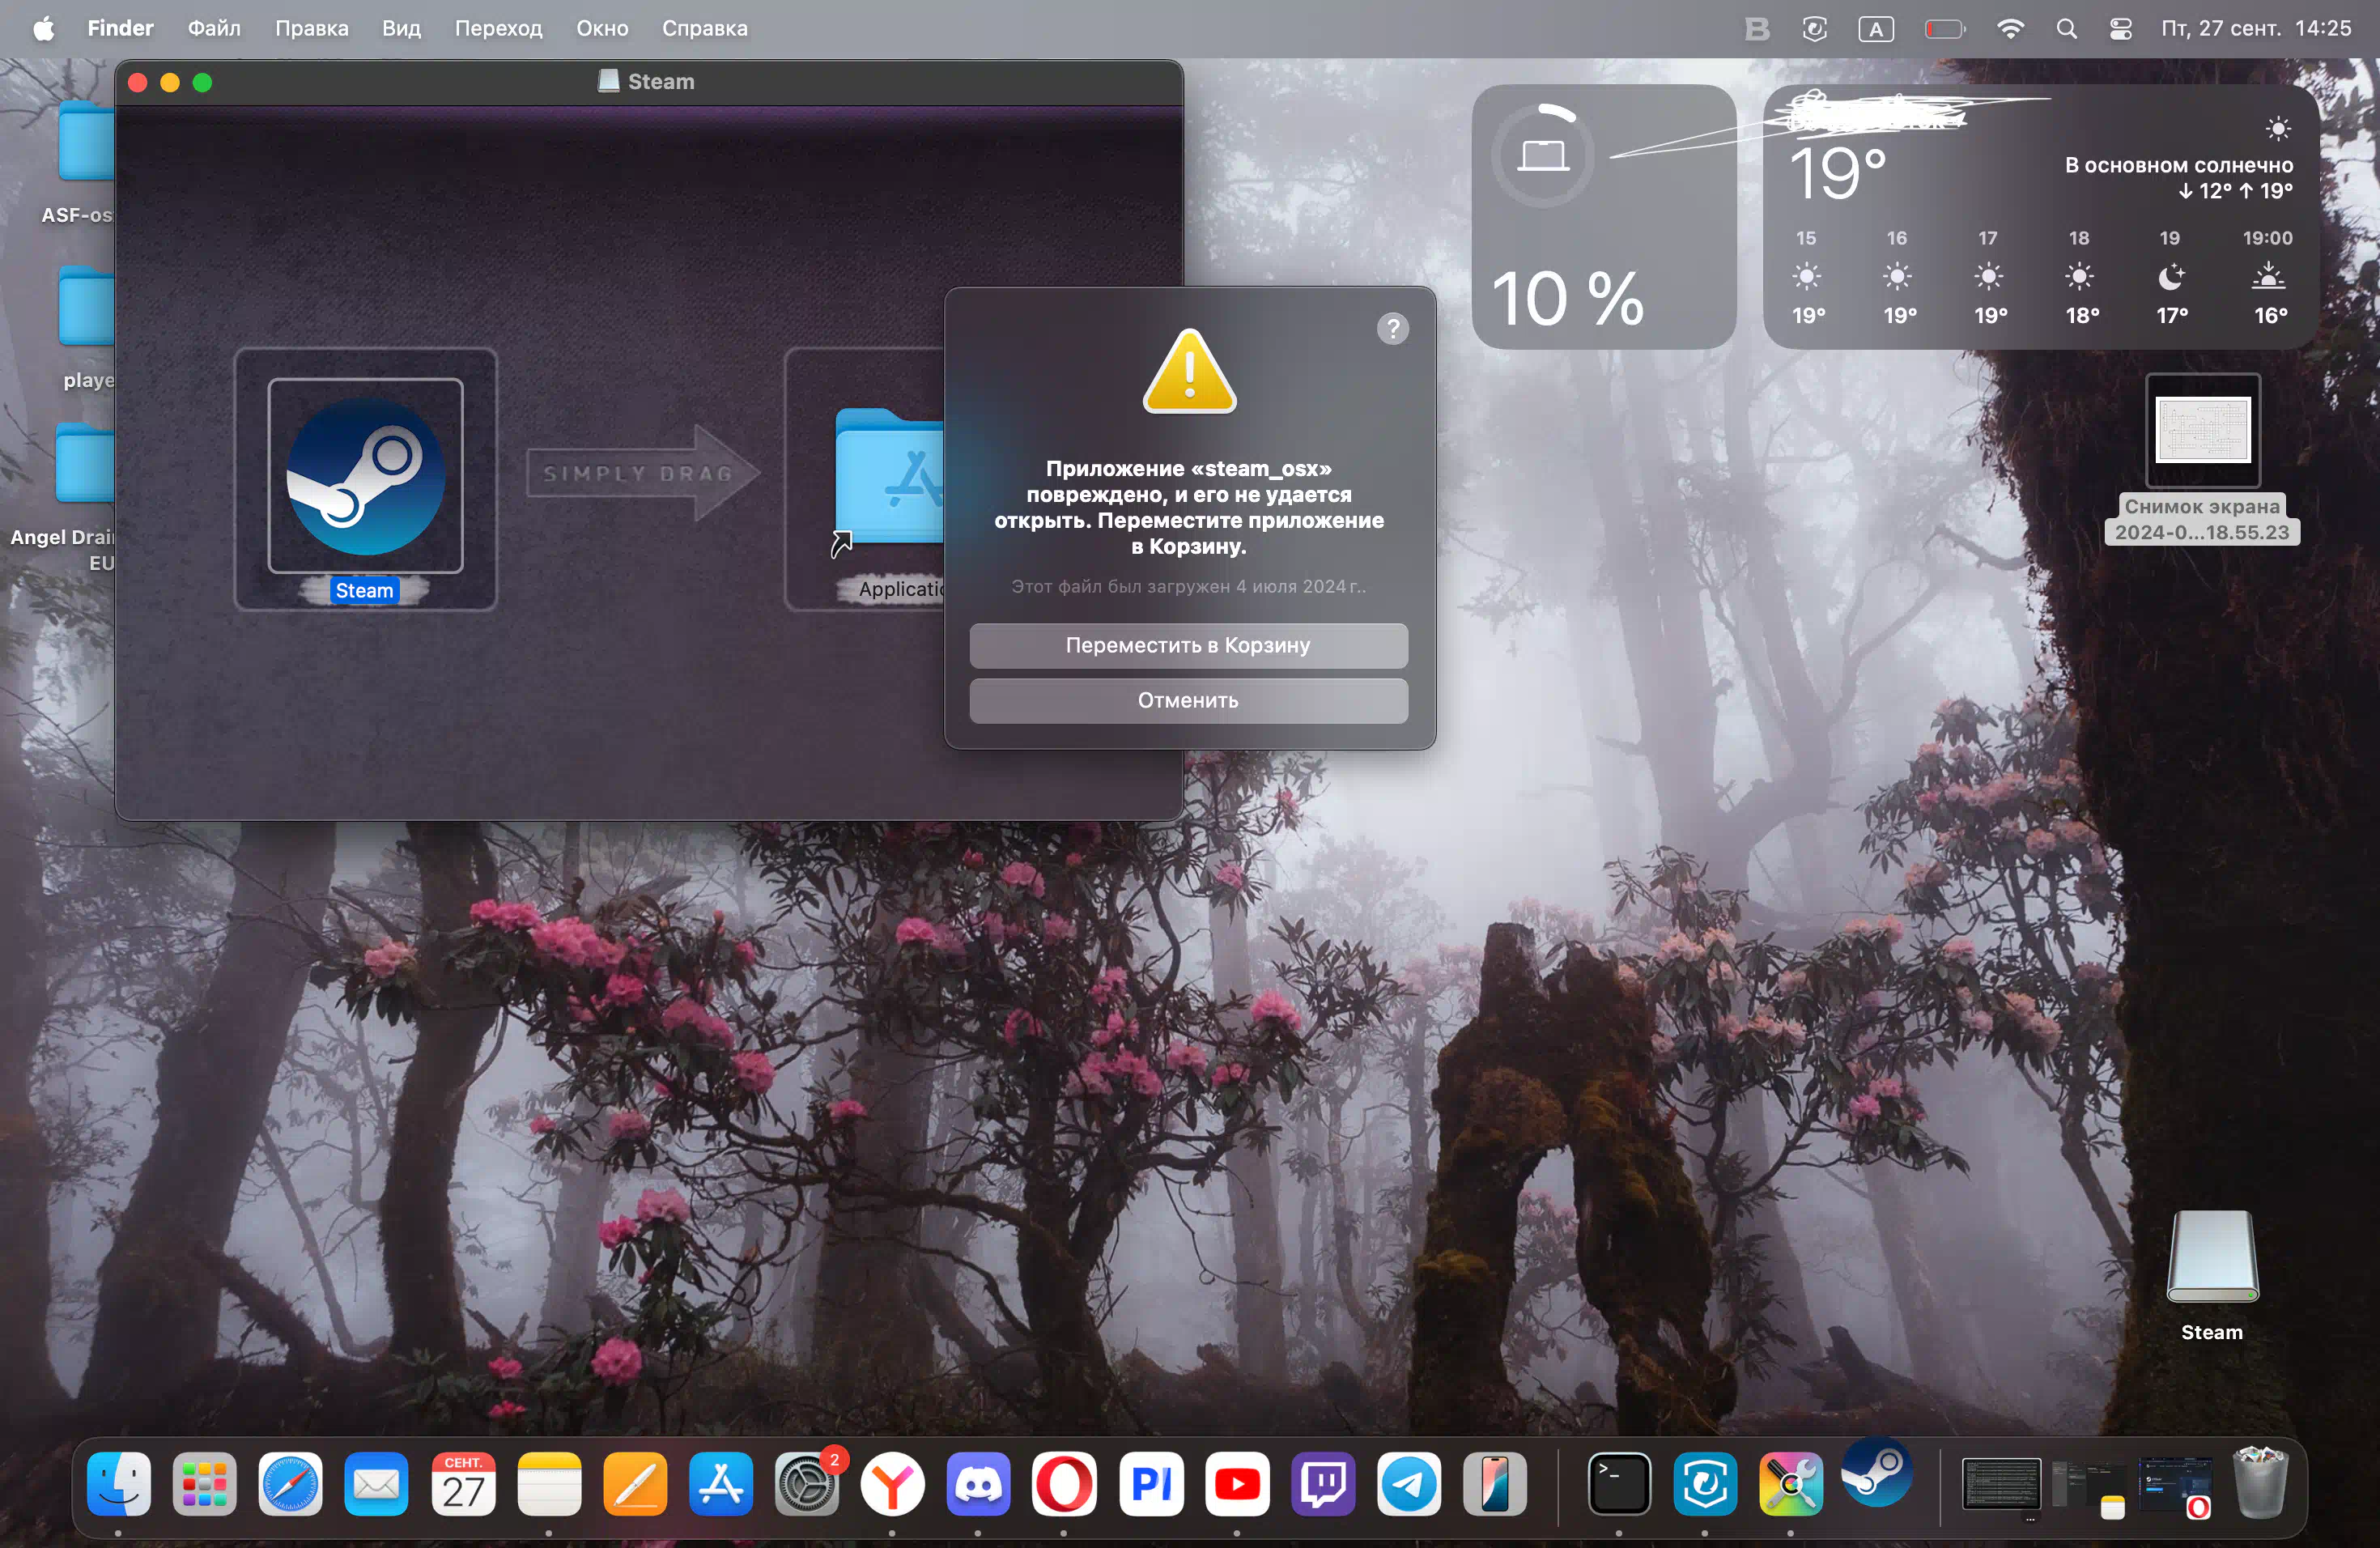Open Telegram from the dock
This screenshot has height=1548, width=2380.
[1409, 1483]
